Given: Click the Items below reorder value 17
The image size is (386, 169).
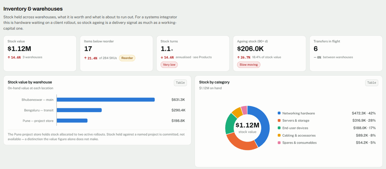Looking at the screenshot, I should point(88,49).
